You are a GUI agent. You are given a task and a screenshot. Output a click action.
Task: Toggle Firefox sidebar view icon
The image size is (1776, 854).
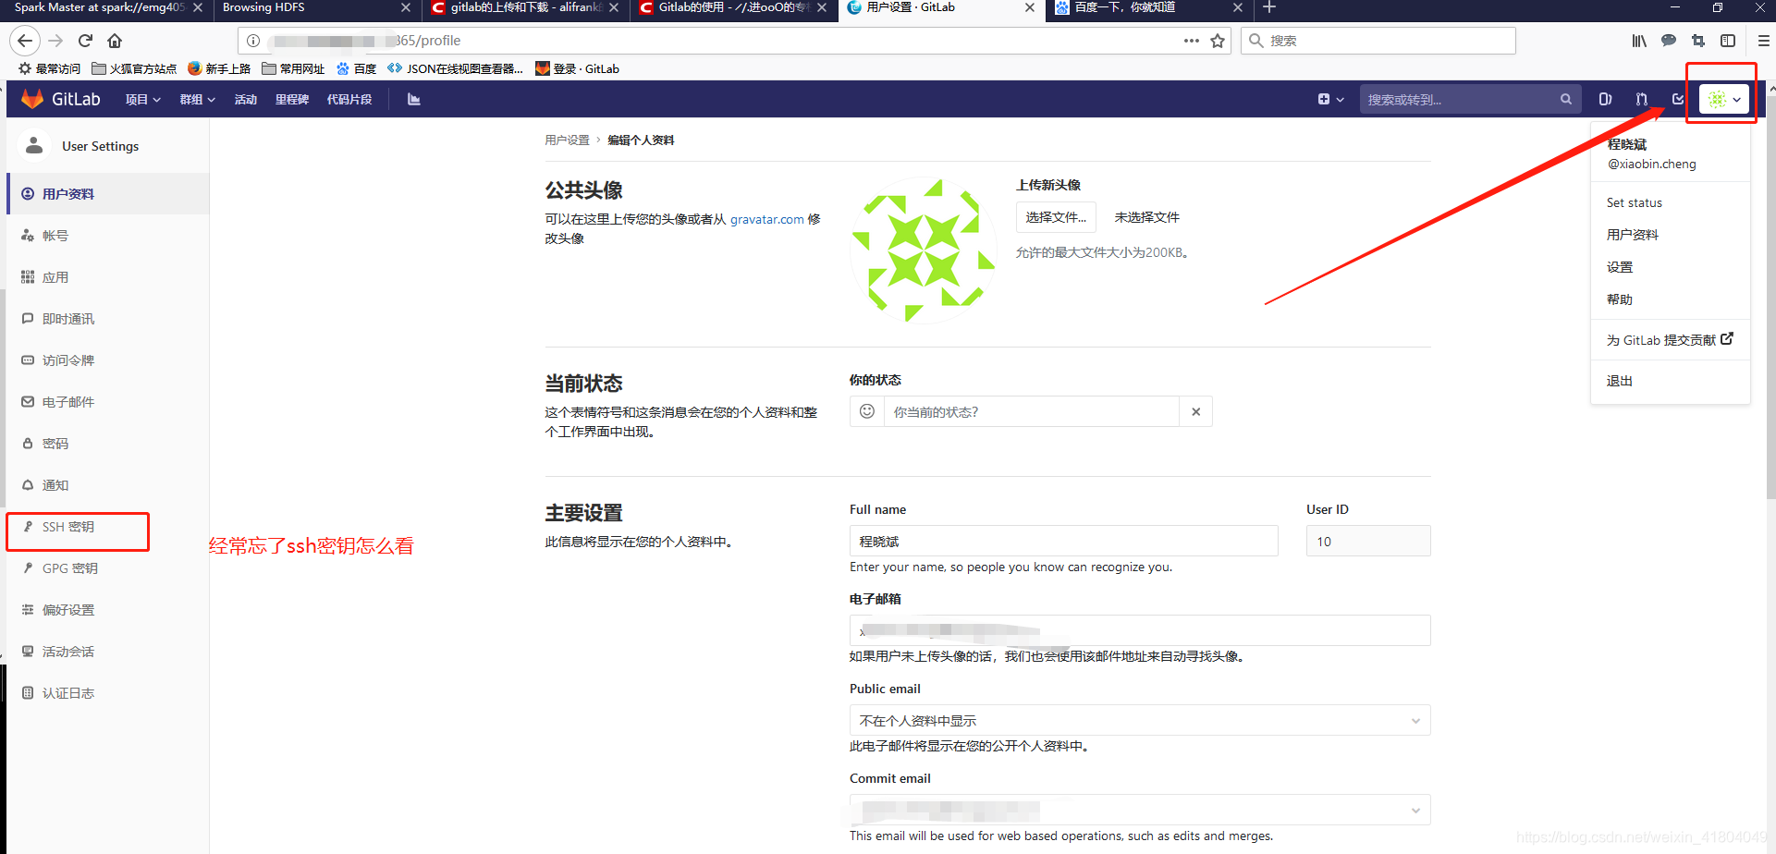pyautogui.click(x=1728, y=41)
